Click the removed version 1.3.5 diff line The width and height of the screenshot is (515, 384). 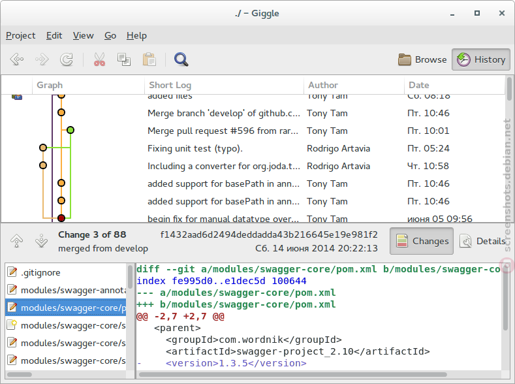[222, 363]
